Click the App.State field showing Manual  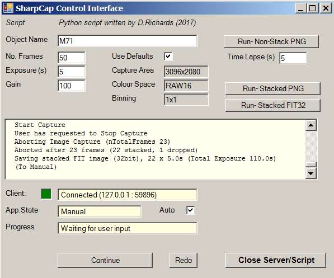99,211
